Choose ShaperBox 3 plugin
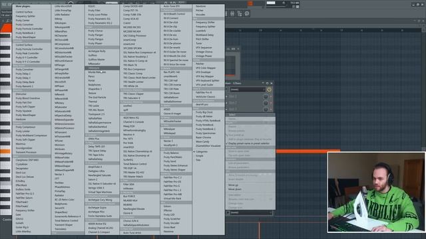Screen dimensions: 426x239 [95, 89]
